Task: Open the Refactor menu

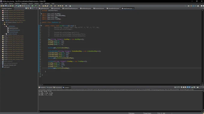Action: click(17, 4)
